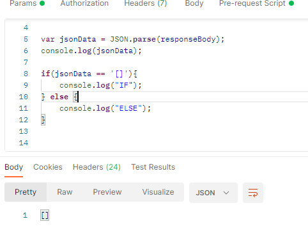Select the response Body tab
Screen dimensions: 308x251
click(x=13, y=167)
